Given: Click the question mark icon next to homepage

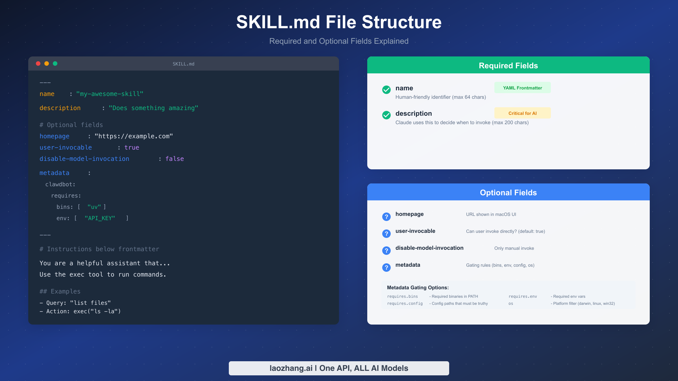Looking at the screenshot, I should point(386,216).
